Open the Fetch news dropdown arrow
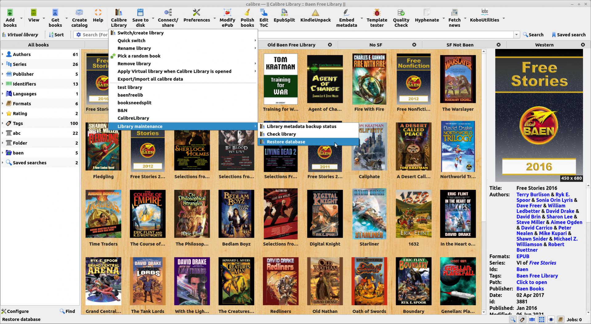591x324 pixels. [x=465, y=18]
